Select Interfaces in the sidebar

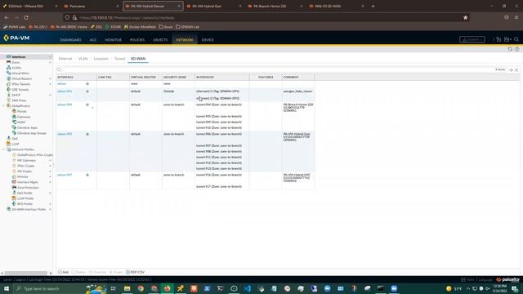(x=19, y=57)
